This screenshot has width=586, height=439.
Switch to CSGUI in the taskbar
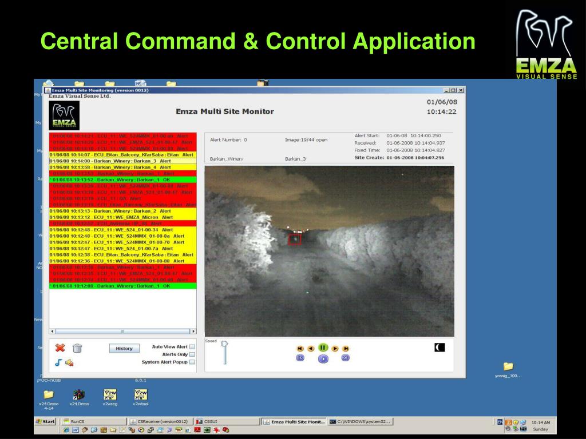coord(226,421)
